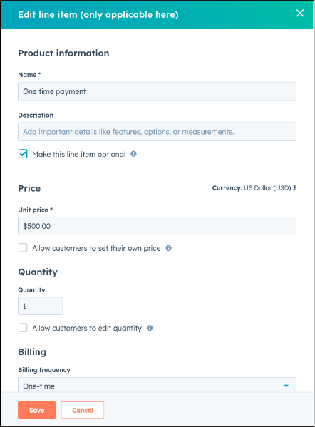This screenshot has width=315, height=427.
Task: Click the Billing frequency field label
Action: [44, 370]
